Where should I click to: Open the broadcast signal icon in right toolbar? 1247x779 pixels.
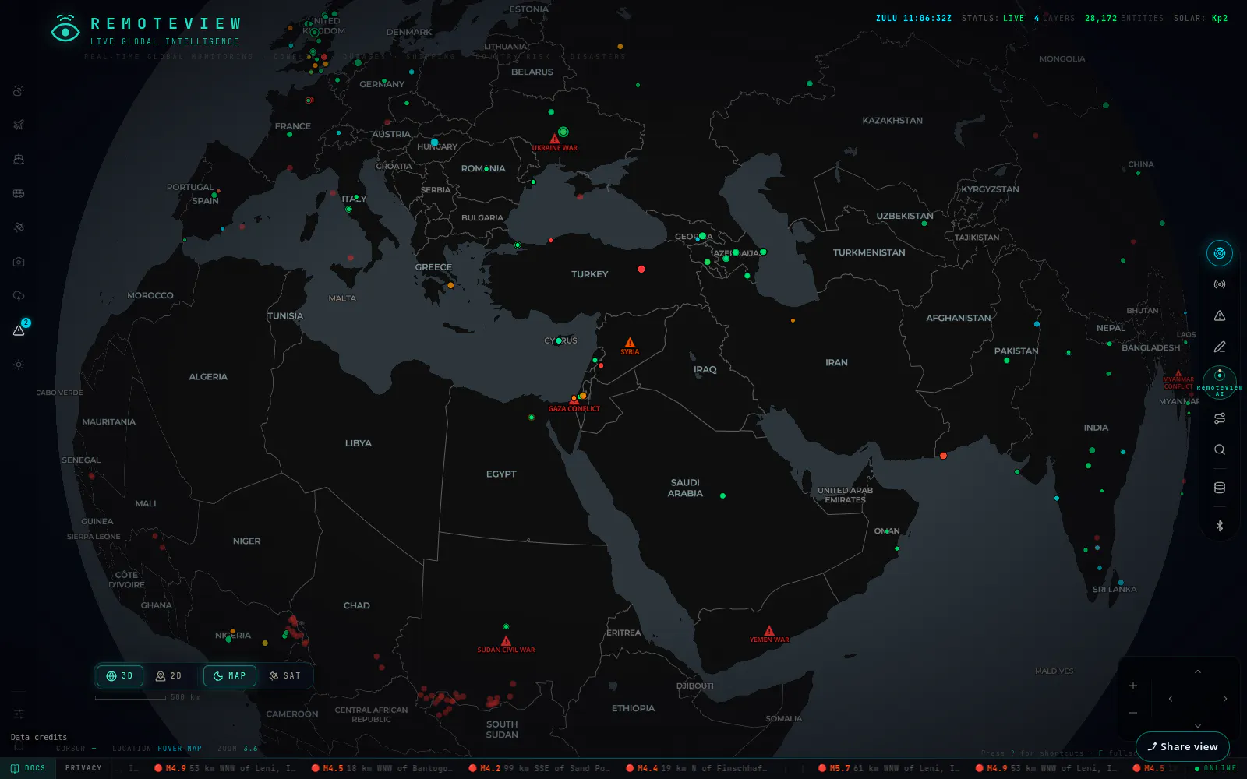click(1220, 284)
